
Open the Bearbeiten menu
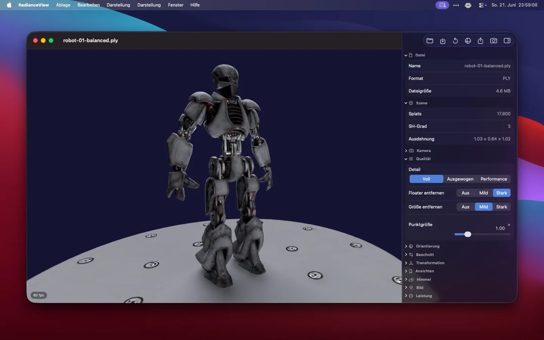pyautogui.click(x=89, y=5)
